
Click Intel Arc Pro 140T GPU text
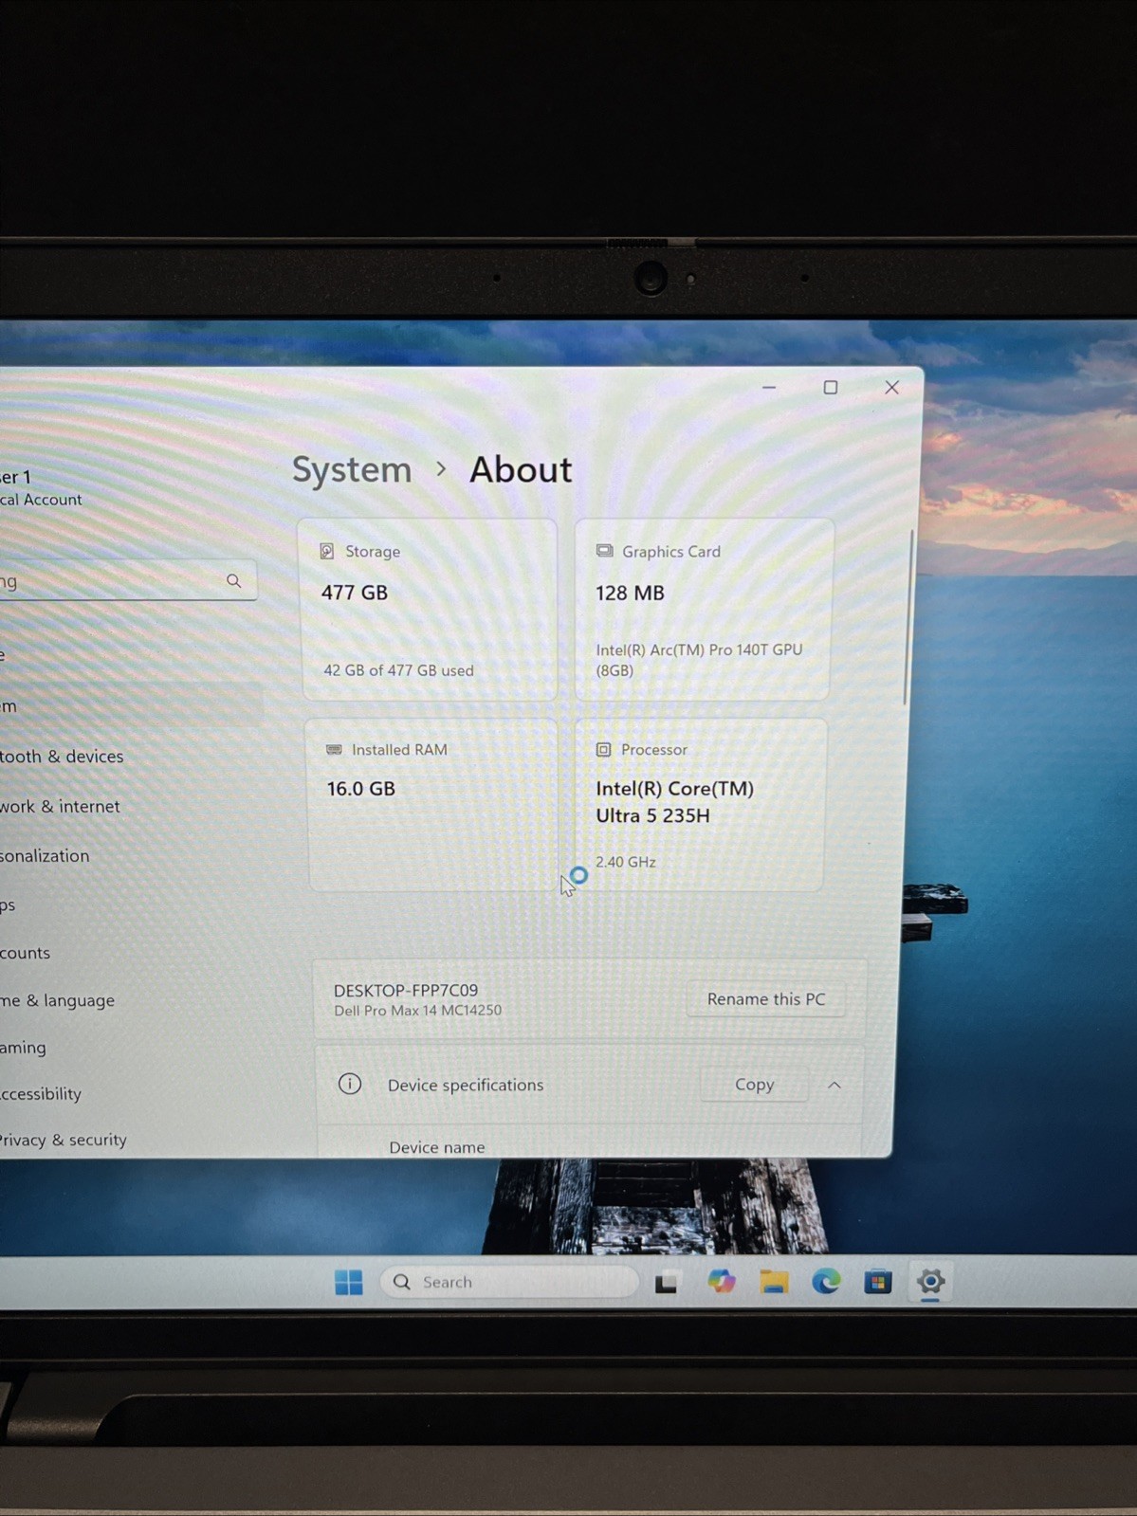[x=699, y=660]
